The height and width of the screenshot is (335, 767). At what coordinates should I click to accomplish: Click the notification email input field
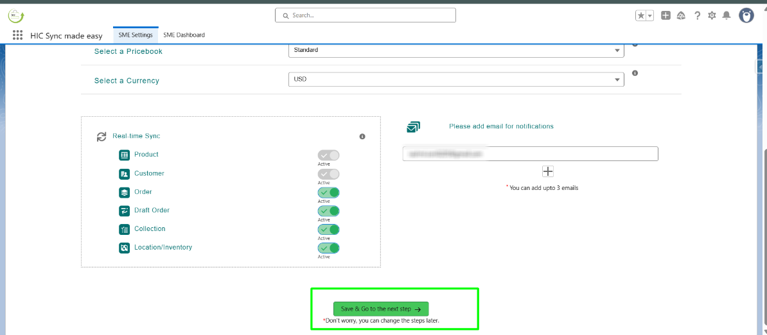click(x=530, y=153)
